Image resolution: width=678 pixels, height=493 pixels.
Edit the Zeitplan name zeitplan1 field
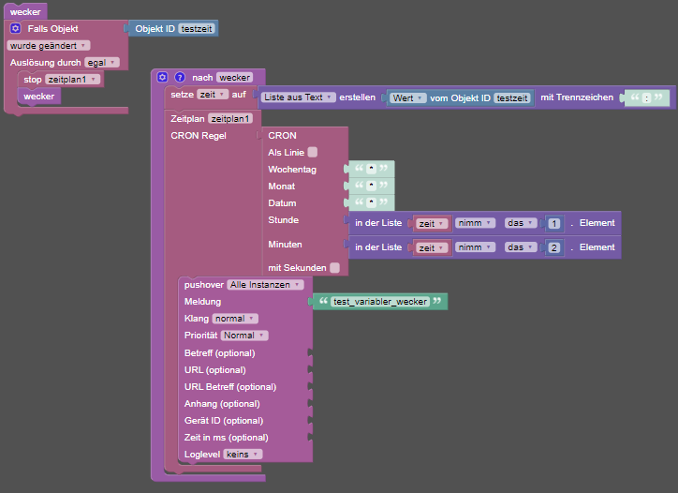pos(230,118)
